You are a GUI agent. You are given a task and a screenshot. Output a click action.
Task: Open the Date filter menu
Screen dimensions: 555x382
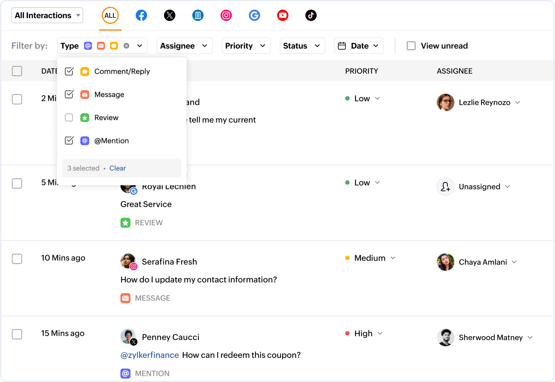pyautogui.click(x=359, y=46)
